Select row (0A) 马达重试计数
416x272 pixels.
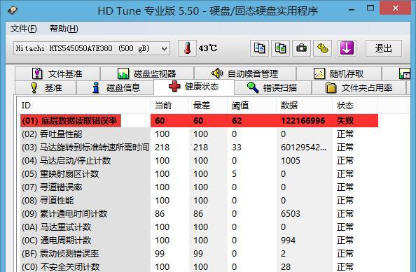coord(199,227)
